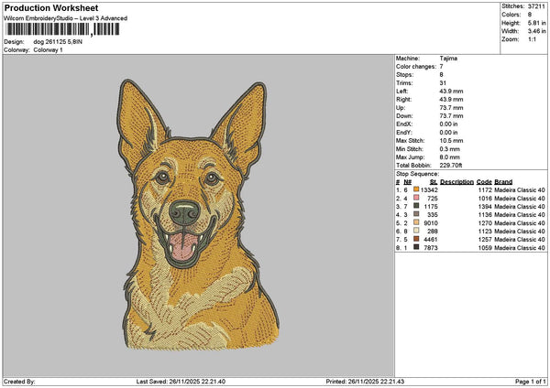Screen dimensions: 550x388
Task: Select thread code 1394
Action: 485,207
